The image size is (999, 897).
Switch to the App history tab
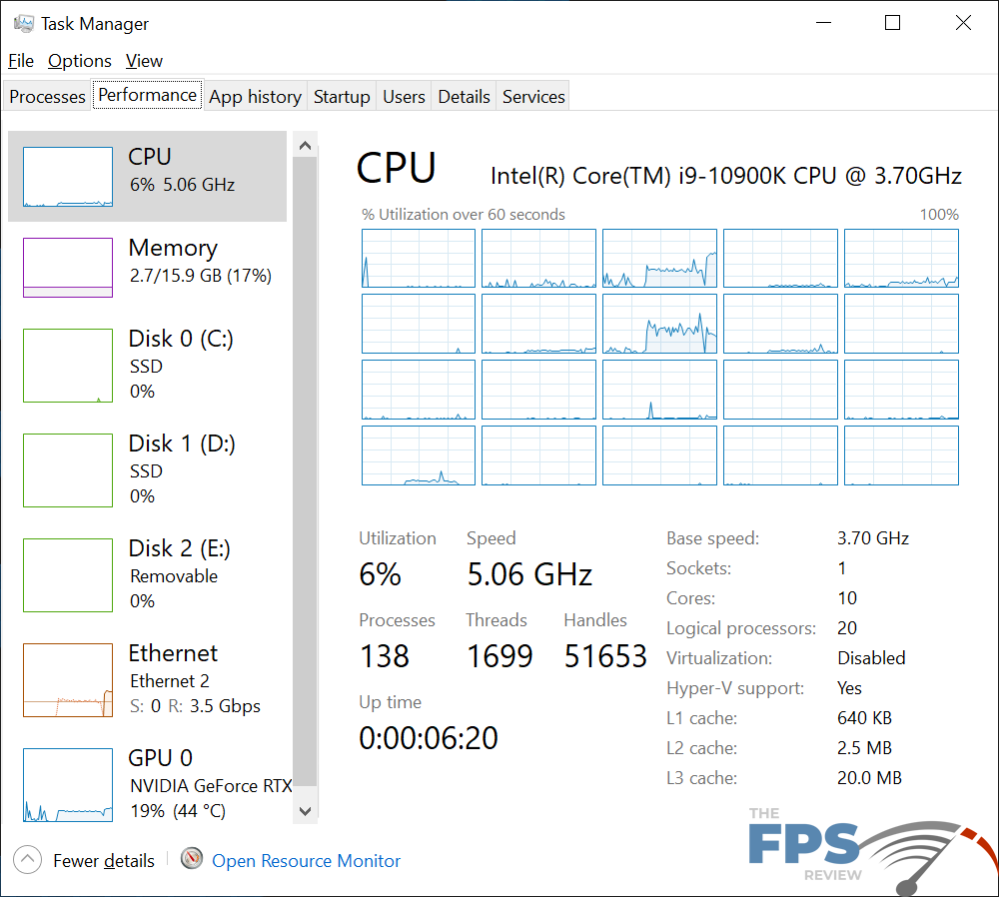tap(255, 96)
